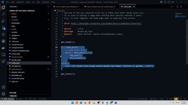This screenshot has width=188, height=105.
Task: Open Explorer Views and More Actions ellipsis
Action: (48, 7)
